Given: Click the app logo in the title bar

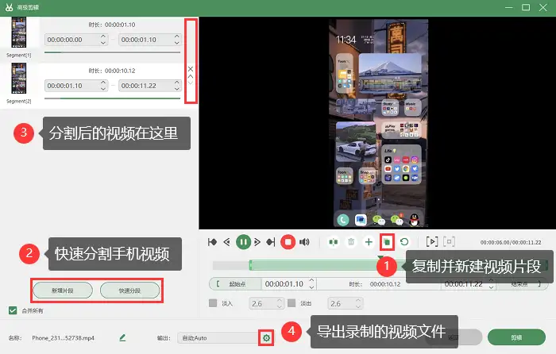Looking at the screenshot, I should 10,7.
